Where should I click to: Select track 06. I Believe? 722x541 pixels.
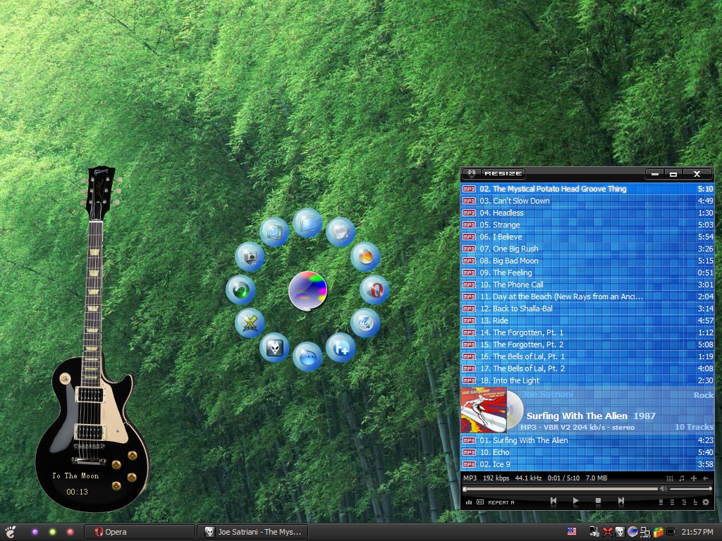tap(587, 237)
